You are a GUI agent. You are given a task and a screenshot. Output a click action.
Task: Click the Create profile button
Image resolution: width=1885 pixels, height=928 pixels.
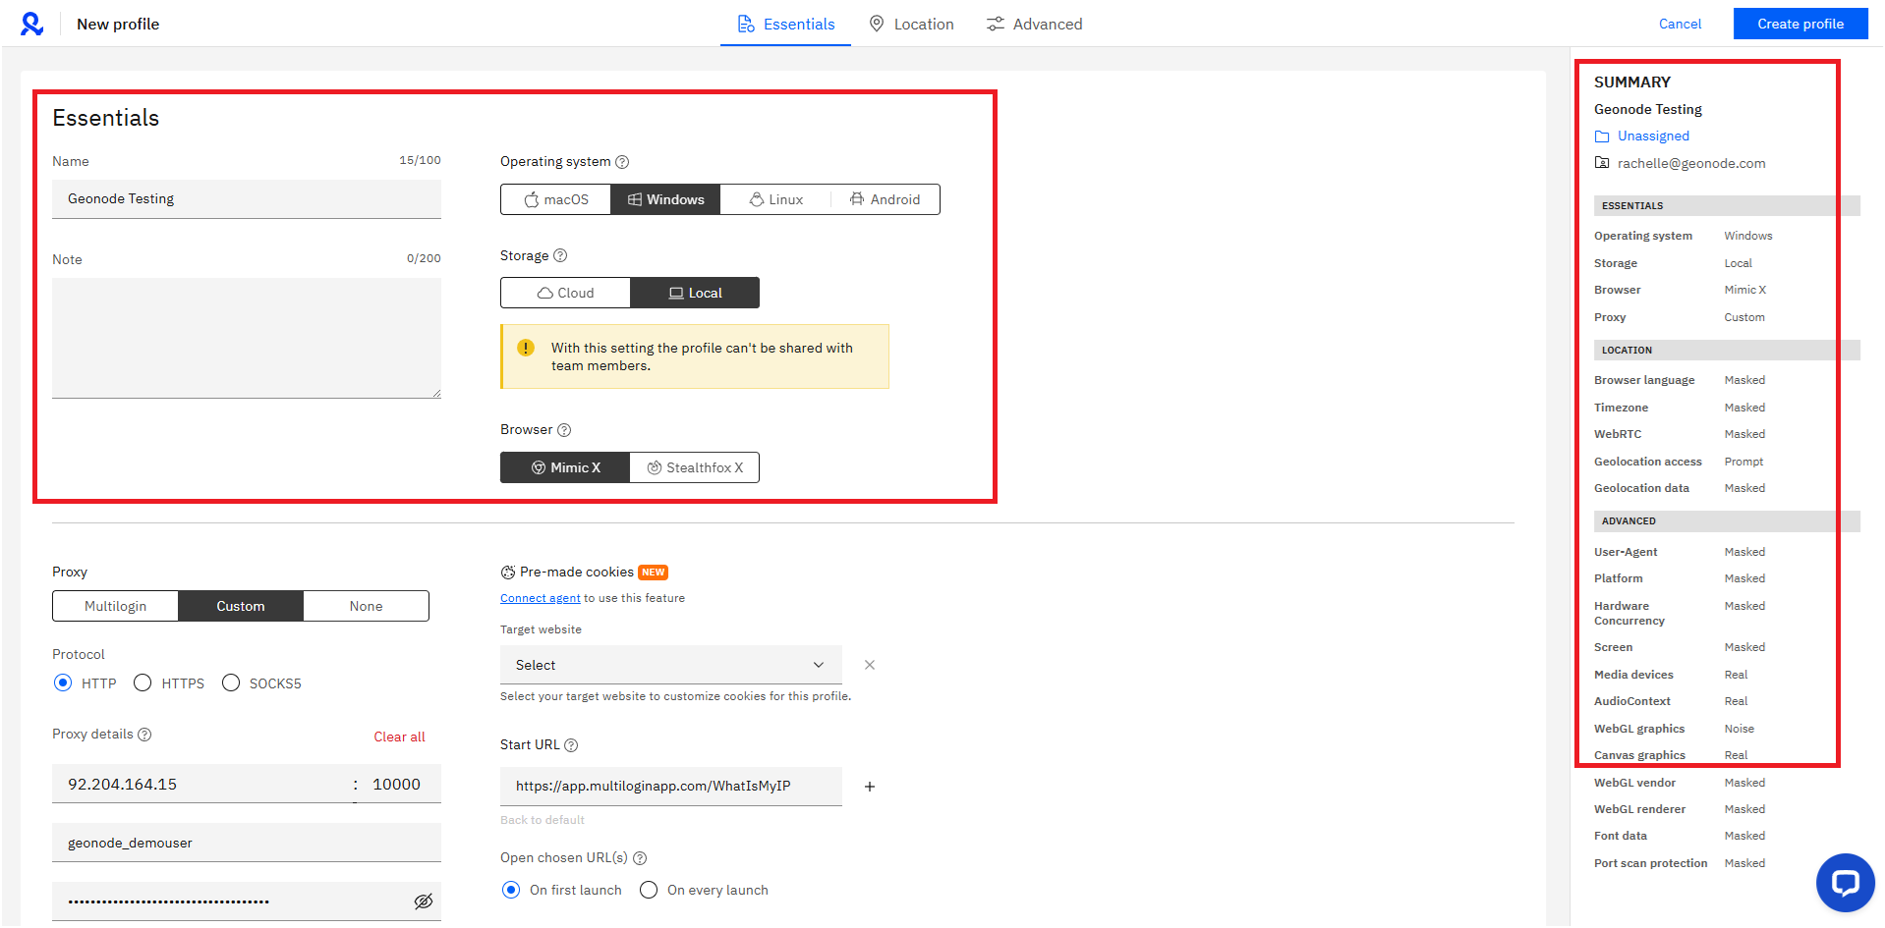point(1799,23)
